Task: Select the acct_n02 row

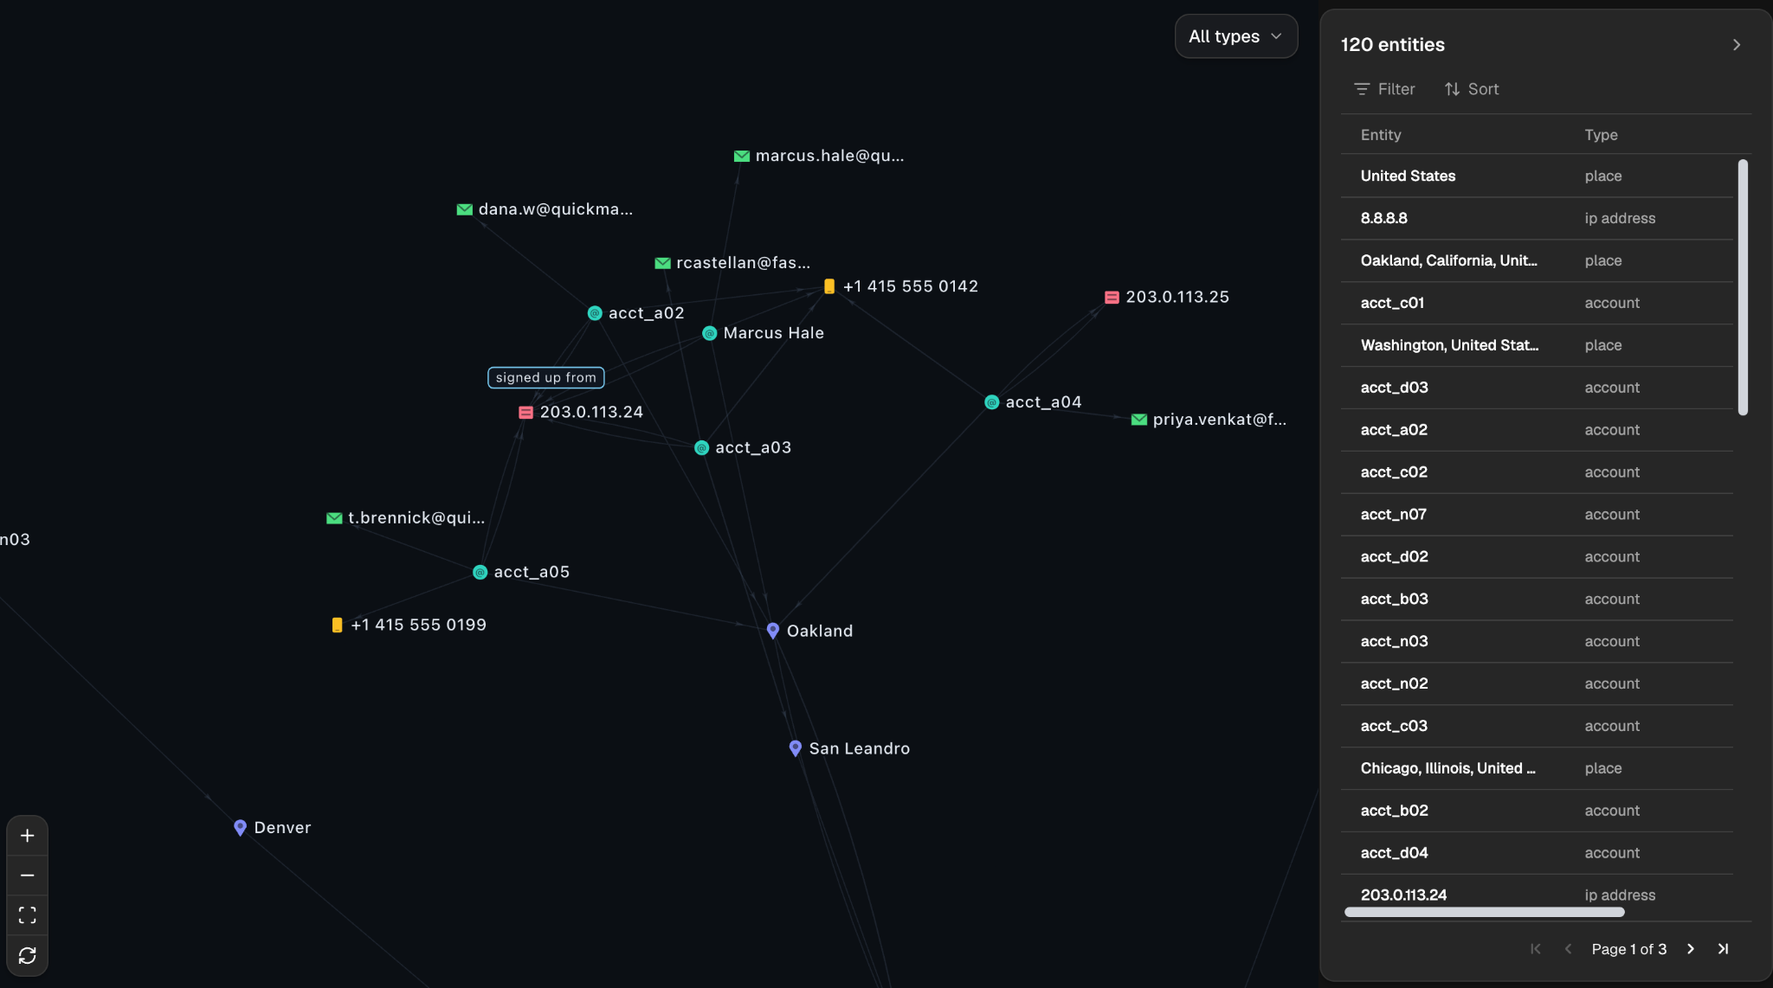Action: (1537, 685)
